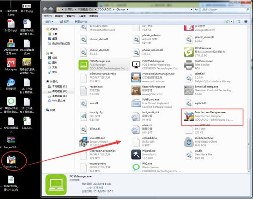Select the PrintServer.exe printer icon
This screenshot has height=199, width=253.
coord(188,65)
